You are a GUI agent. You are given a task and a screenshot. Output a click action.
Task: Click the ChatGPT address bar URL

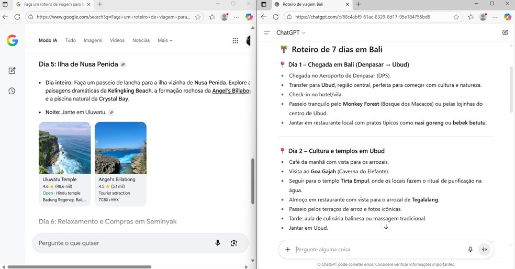click(363, 17)
